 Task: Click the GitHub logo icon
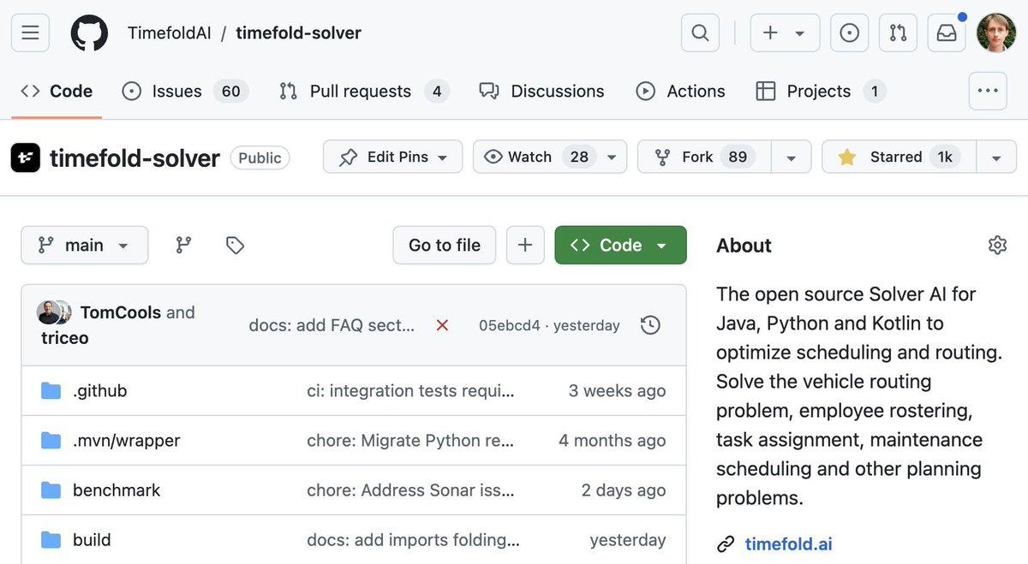pos(89,33)
